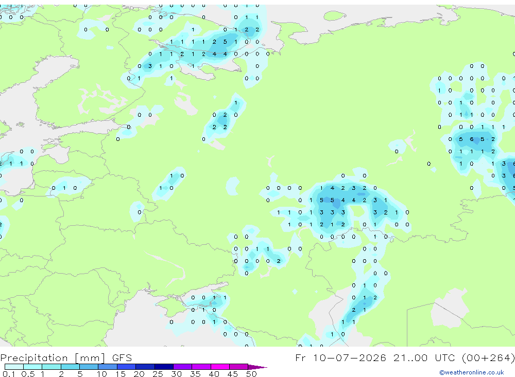
Task: Pick the 25–30 mm legend color swatch
Action: click(x=164, y=367)
